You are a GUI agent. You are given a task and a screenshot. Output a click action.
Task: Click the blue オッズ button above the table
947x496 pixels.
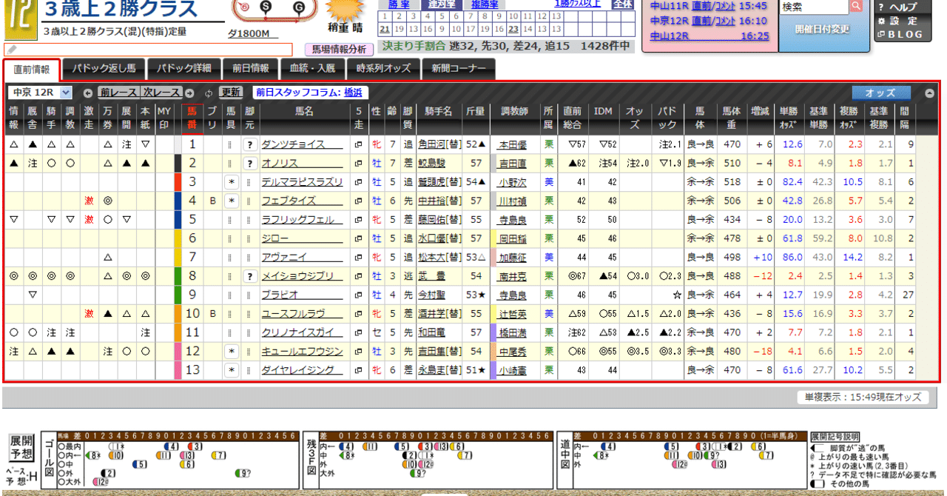click(882, 92)
